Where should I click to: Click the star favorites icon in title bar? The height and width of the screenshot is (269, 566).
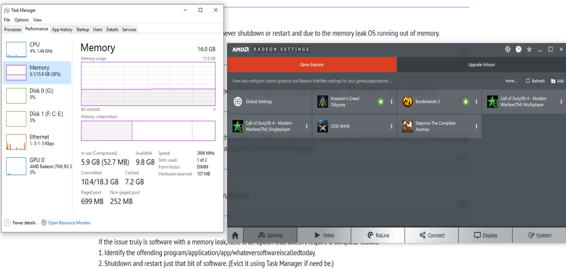[529, 50]
